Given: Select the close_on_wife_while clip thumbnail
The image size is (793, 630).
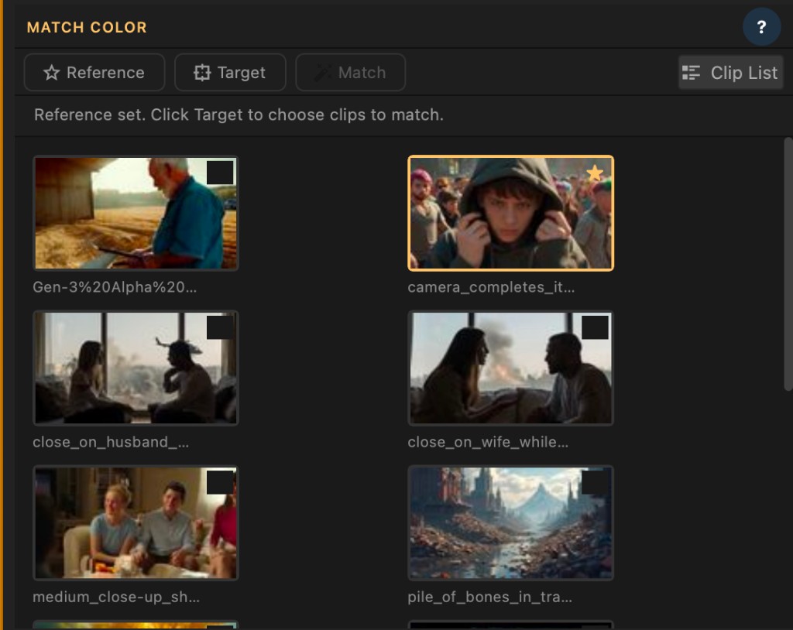Looking at the screenshot, I should (511, 368).
